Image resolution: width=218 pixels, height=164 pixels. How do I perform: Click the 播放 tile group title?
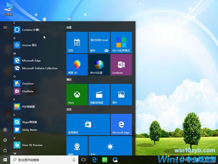pos(69,80)
